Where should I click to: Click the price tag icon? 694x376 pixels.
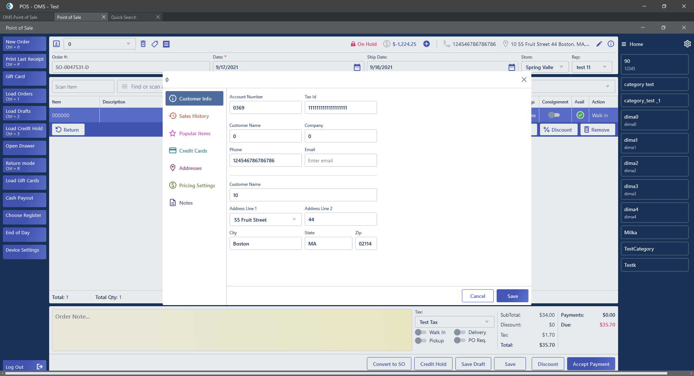(155, 44)
